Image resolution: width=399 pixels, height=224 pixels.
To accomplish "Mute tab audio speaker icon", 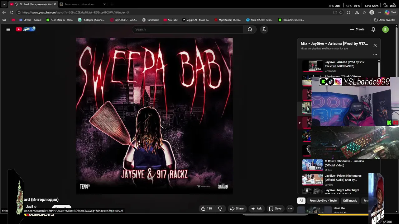I will coord(16,4).
